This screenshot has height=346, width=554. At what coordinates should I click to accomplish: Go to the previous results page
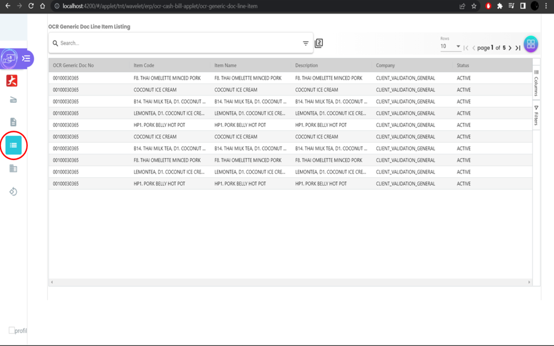click(x=474, y=48)
